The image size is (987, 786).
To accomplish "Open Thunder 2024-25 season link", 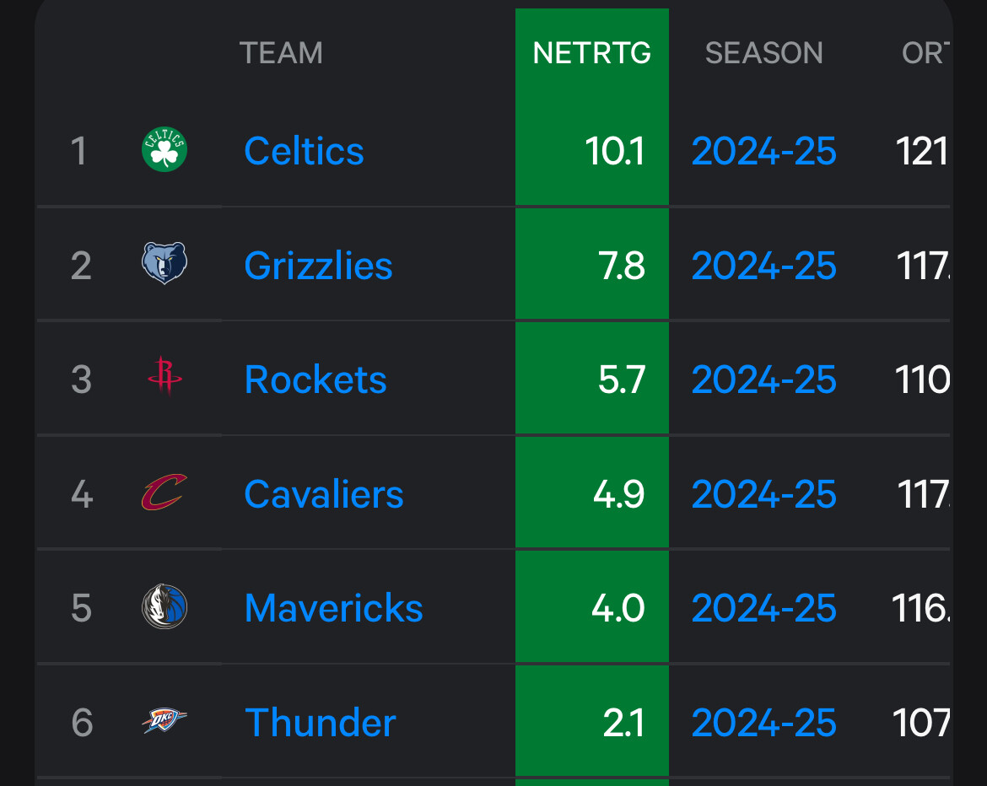I will pos(764,723).
